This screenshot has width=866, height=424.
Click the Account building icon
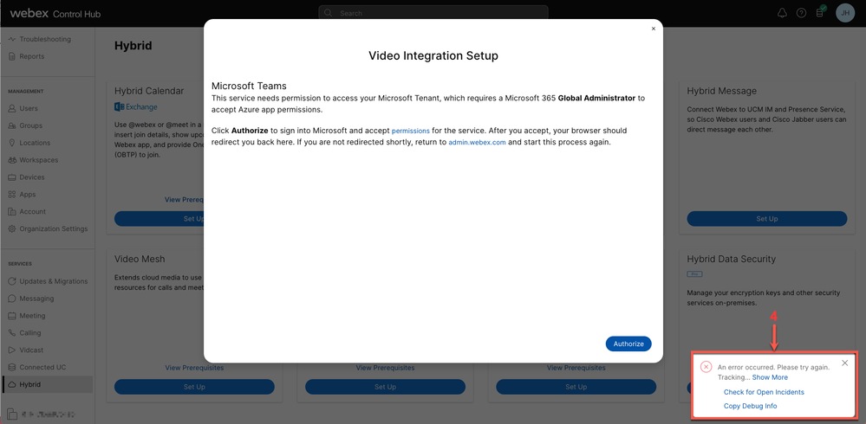[11, 212]
